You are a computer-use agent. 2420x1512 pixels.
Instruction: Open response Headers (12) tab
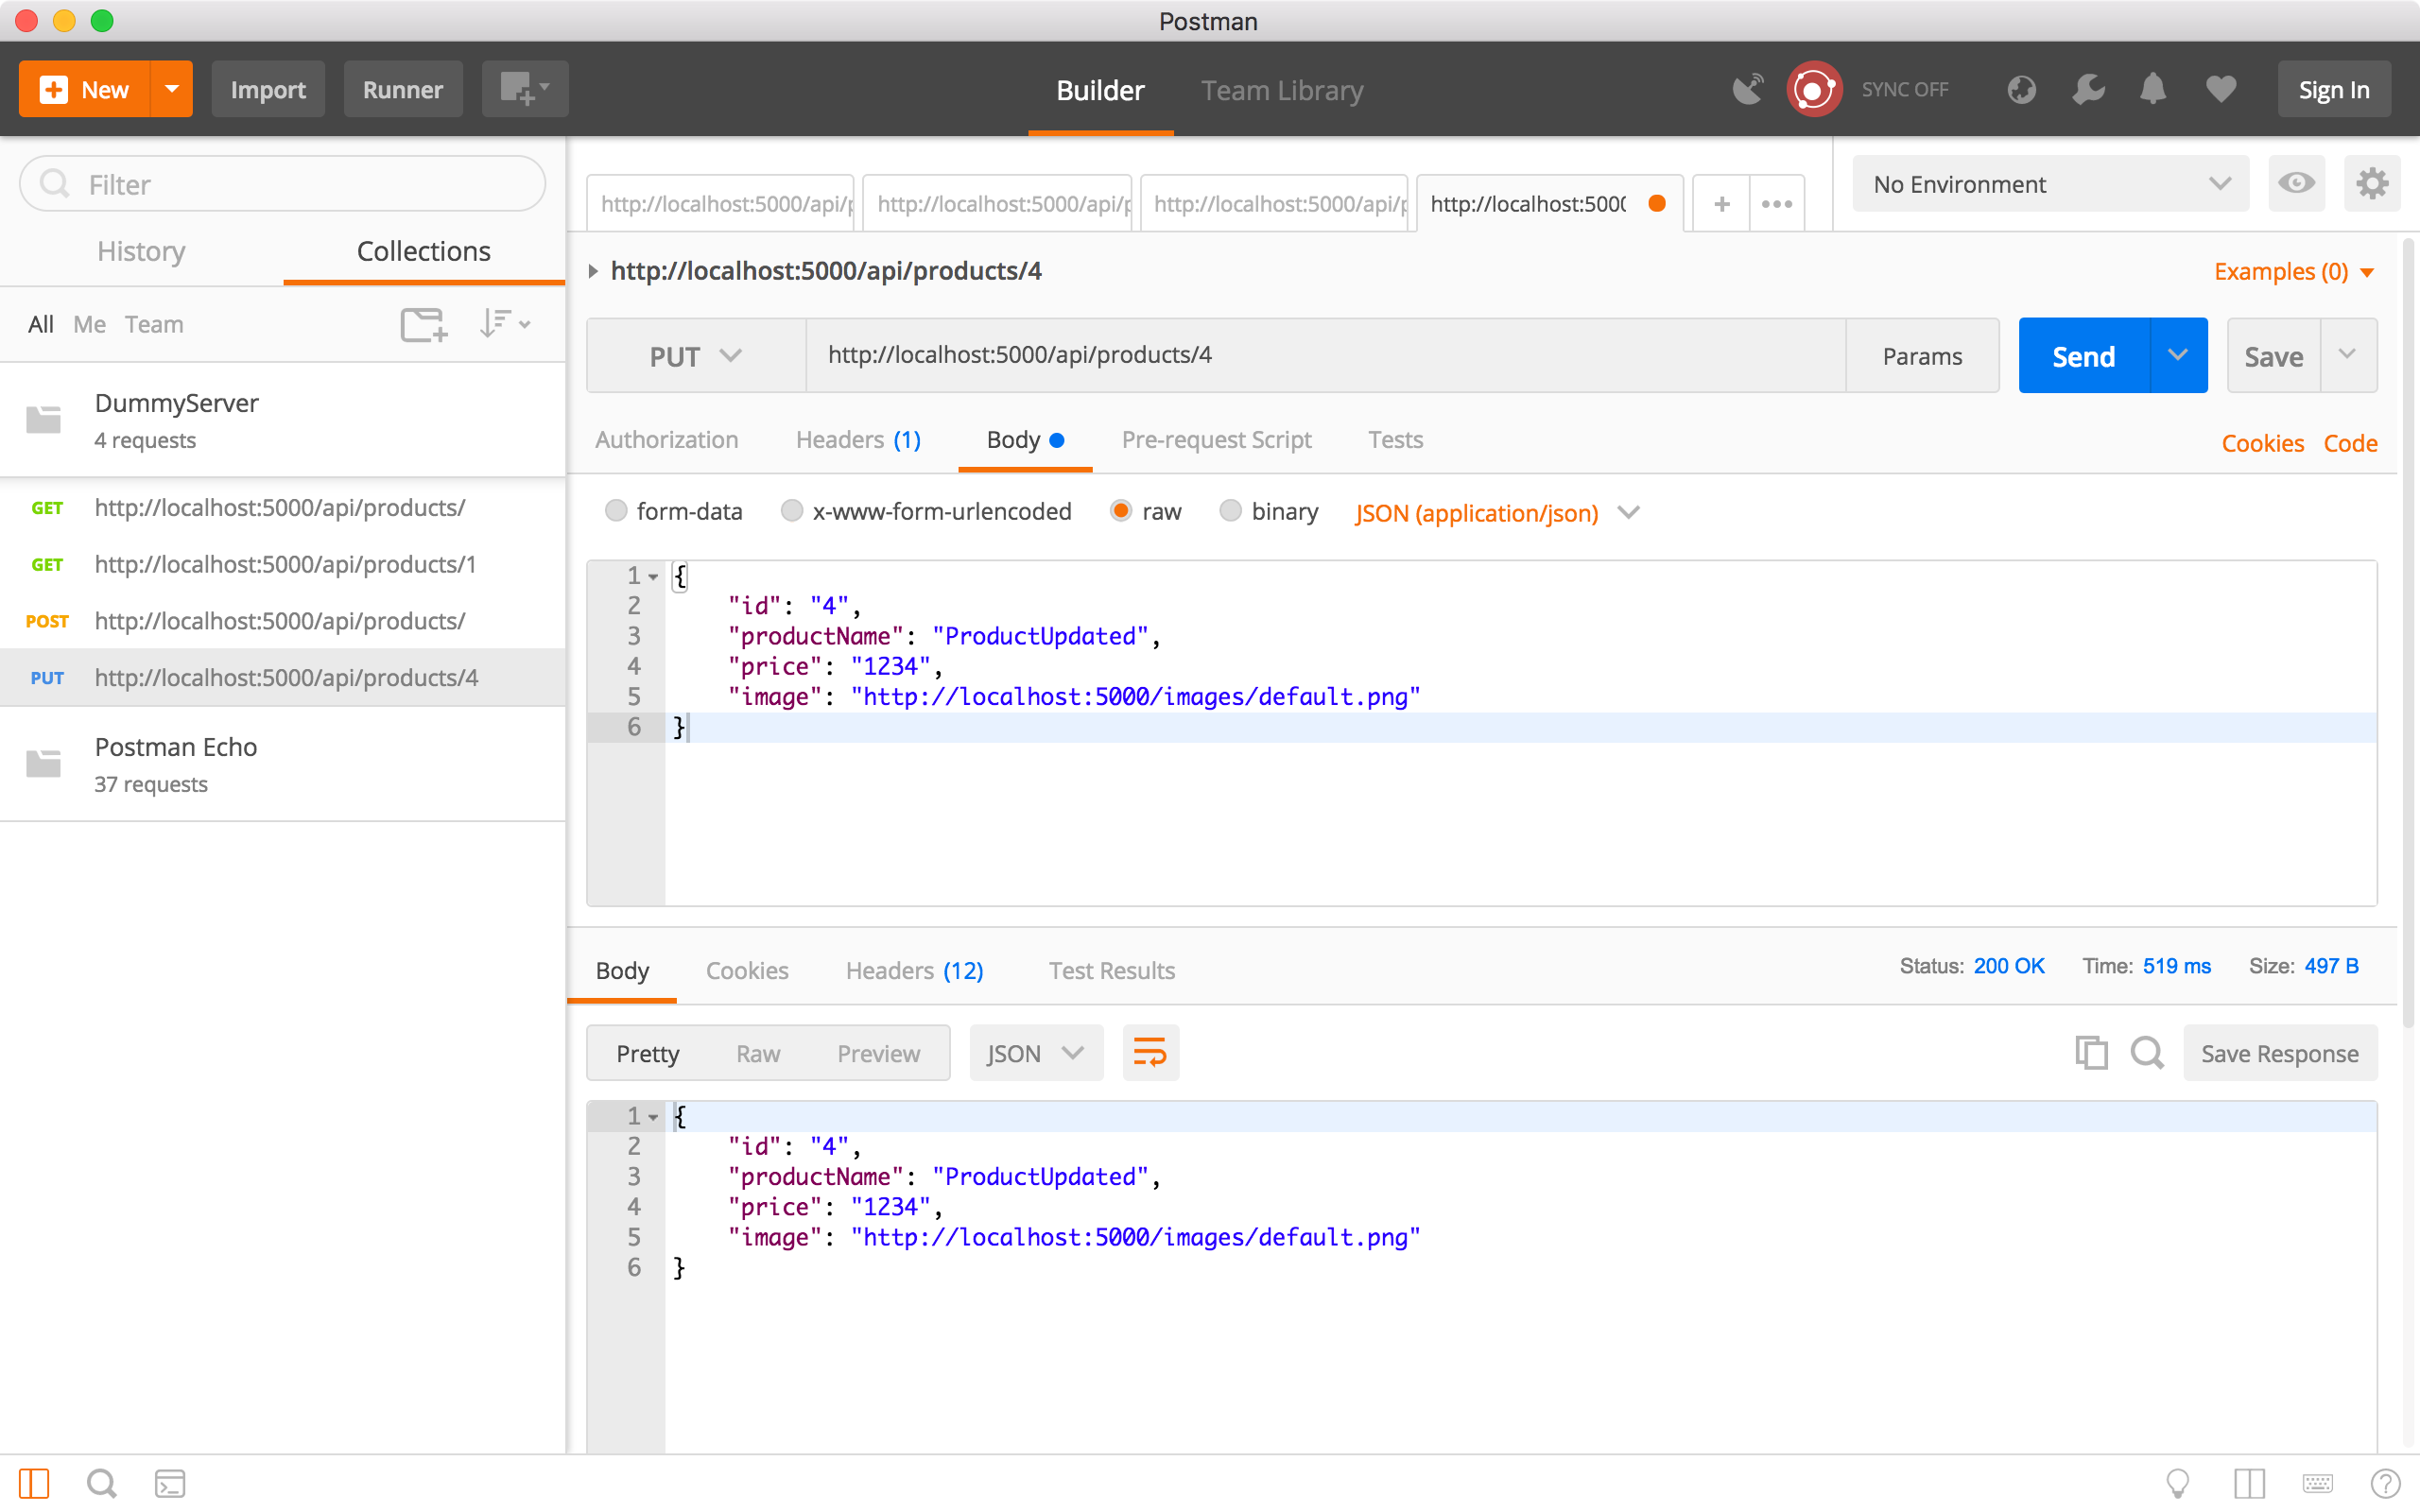[x=914, y=970]
